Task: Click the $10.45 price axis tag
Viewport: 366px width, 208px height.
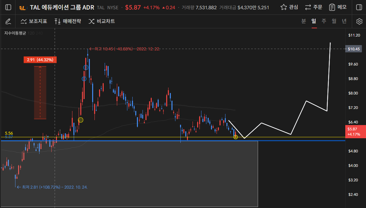Action: pyautogui.click(x=353, y=49)
